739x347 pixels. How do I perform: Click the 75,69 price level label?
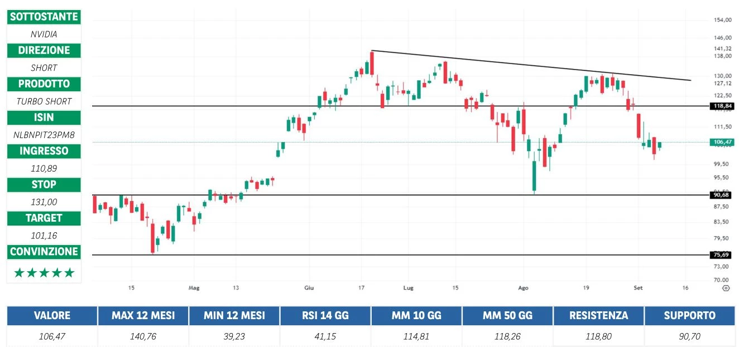click(722, 255)
